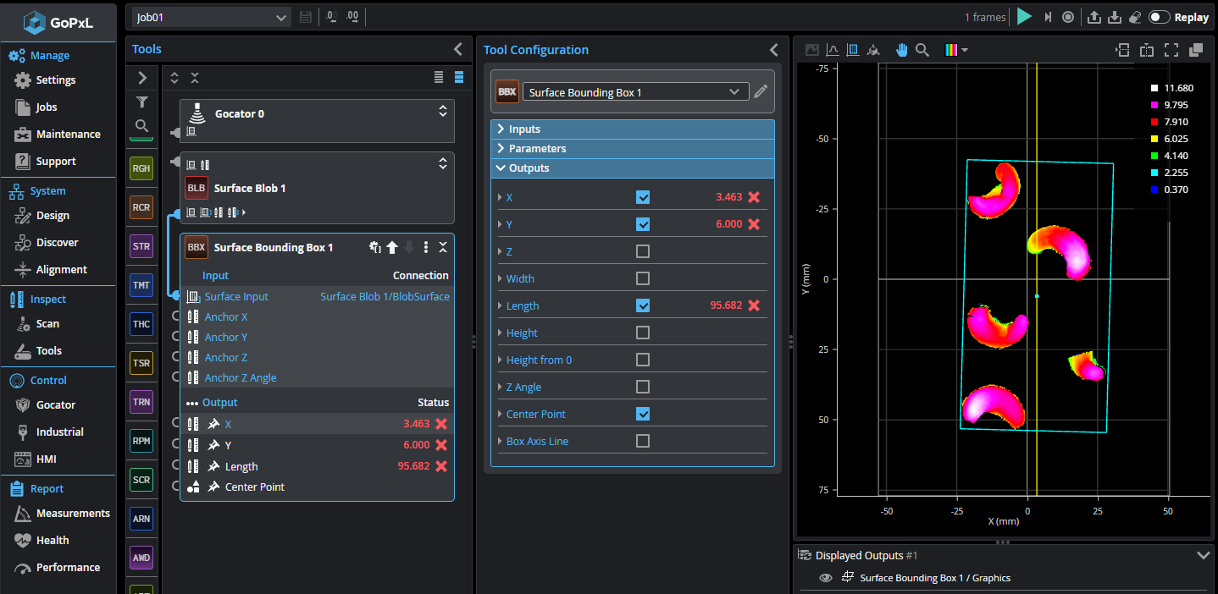Start scanning with the green play button
The height and width of the screenshot is (594, 1218).
[x=1025, y=17]
